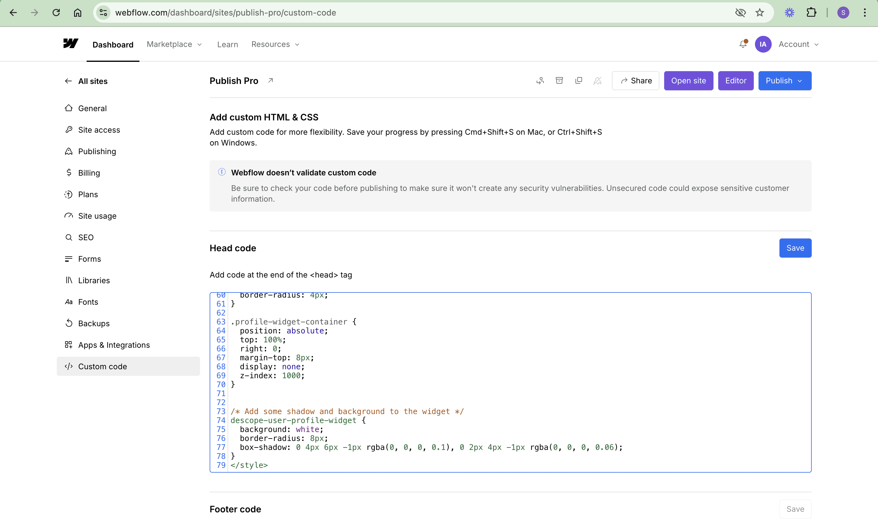Viewport: 878px width, 524px height.
Task: Open the Account dropdown menu
Action: 798,44
